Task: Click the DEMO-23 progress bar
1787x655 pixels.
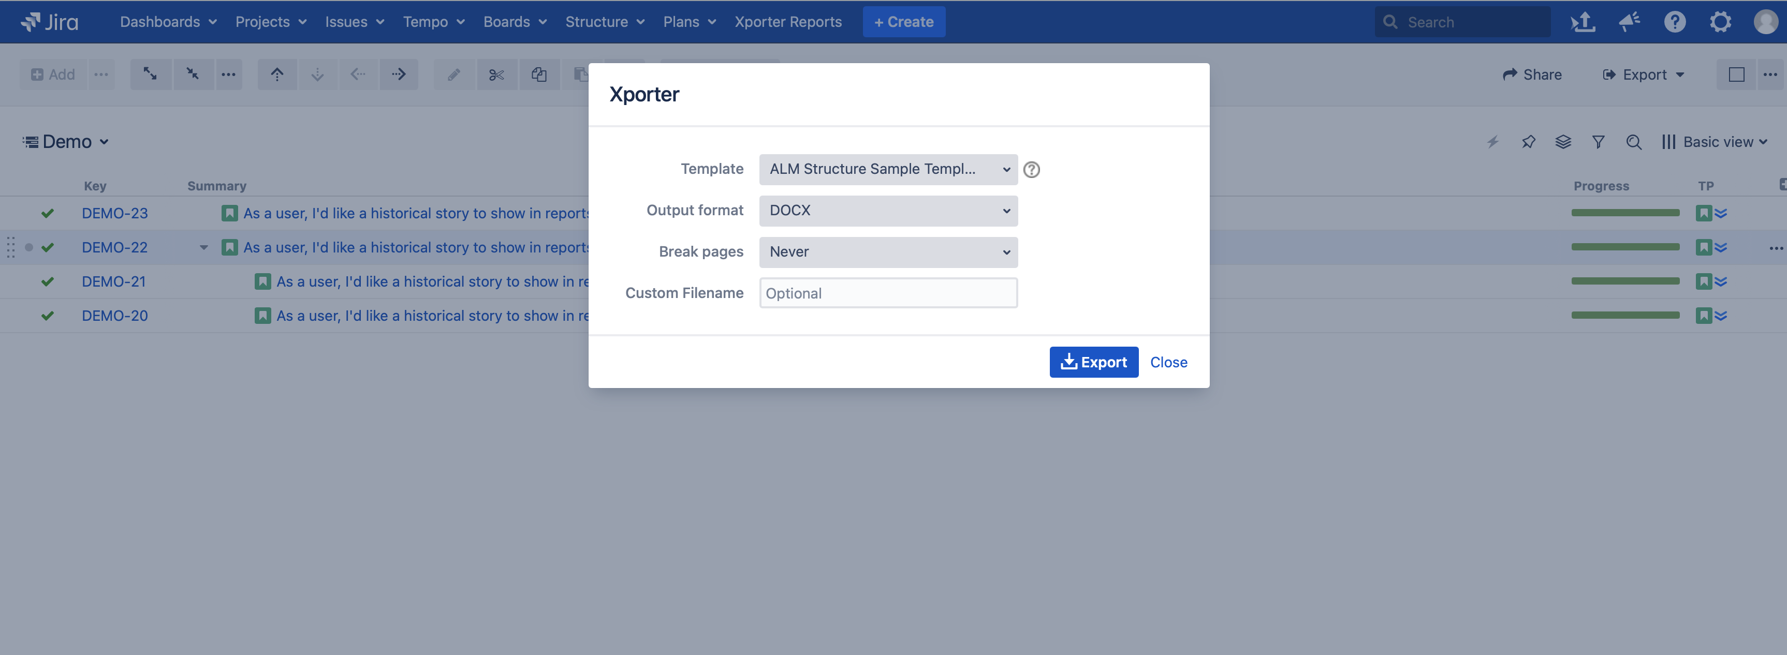Action: pos(1624,214)
